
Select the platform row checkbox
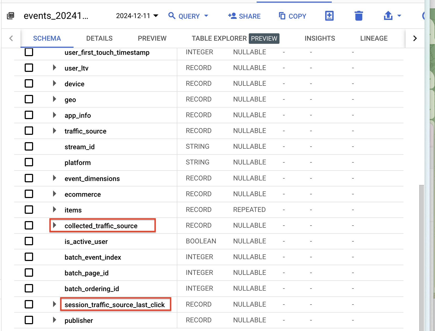point(29,162)
